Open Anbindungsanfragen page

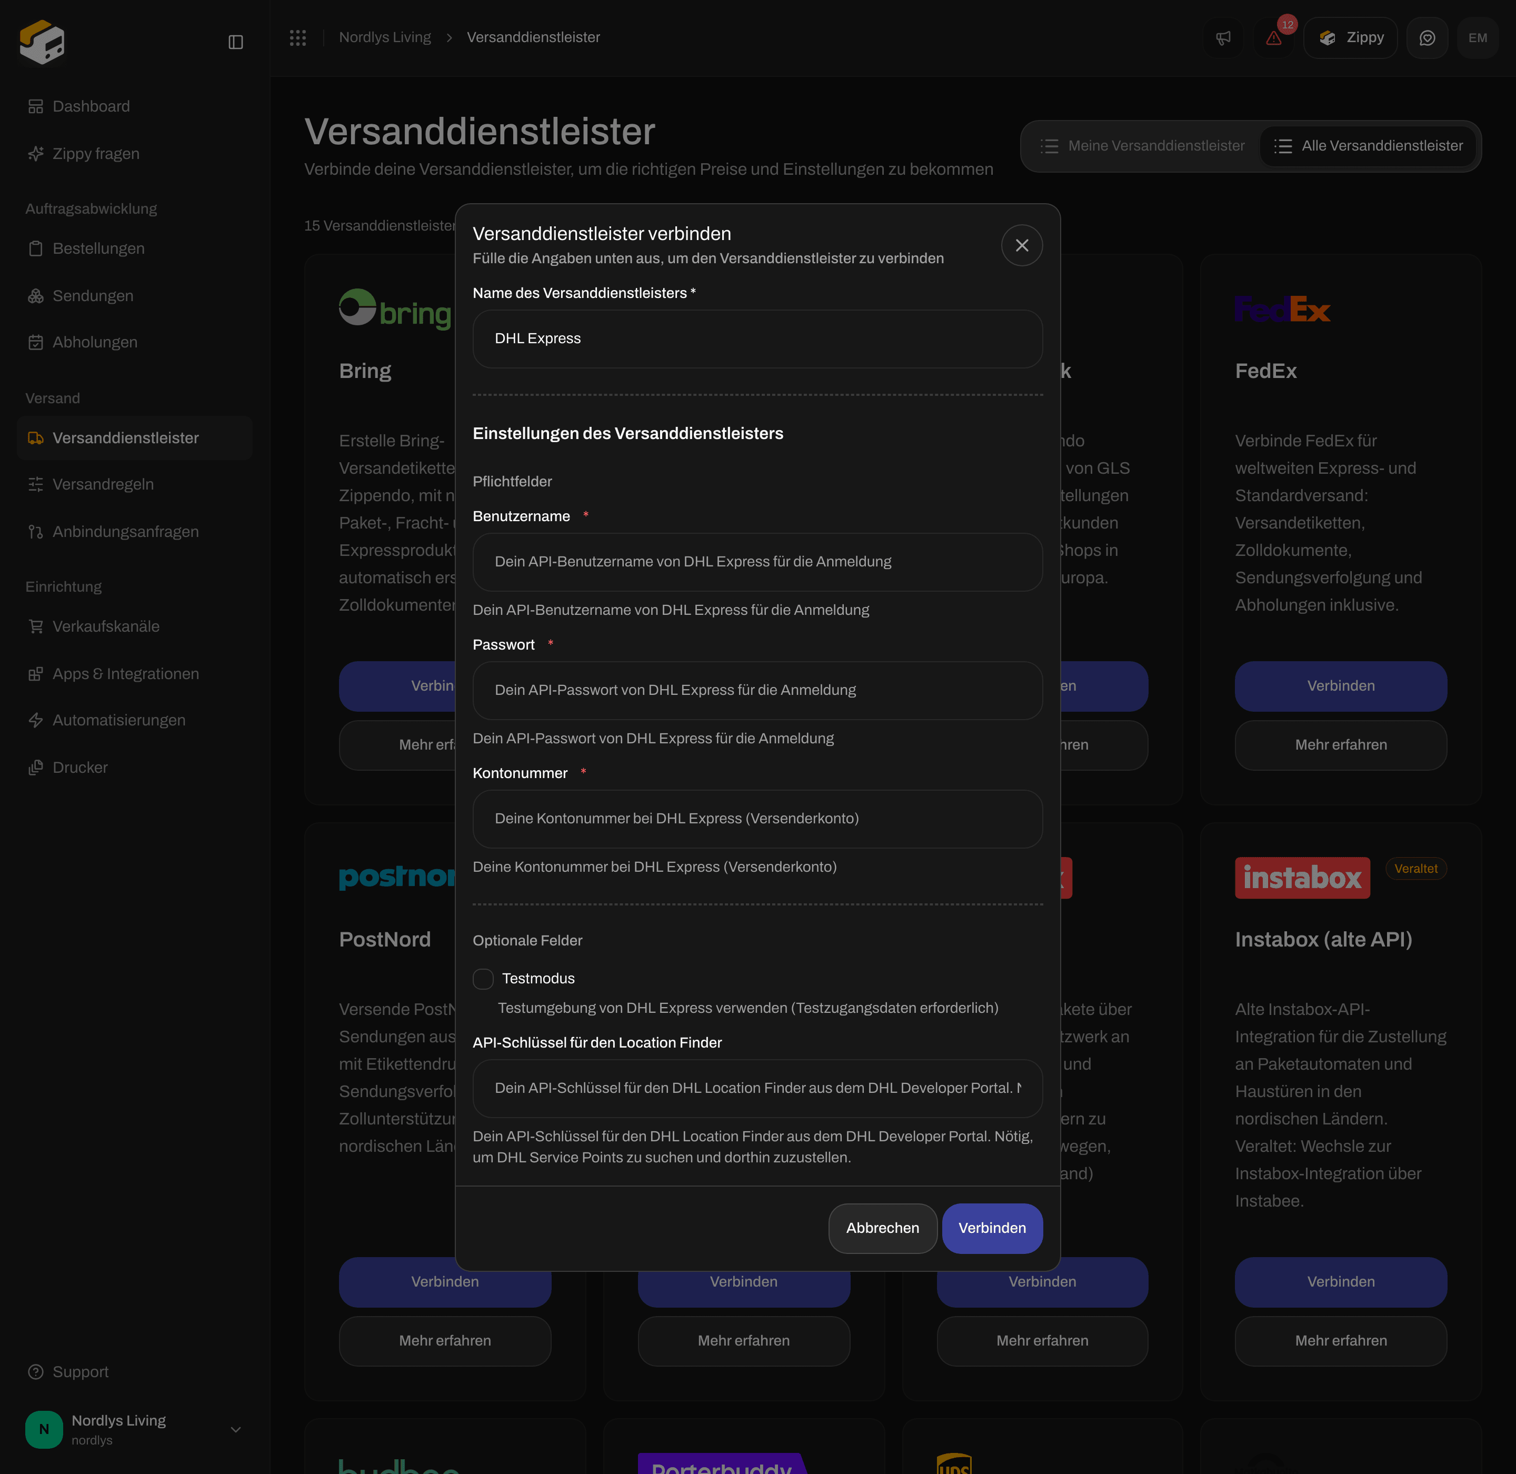point(135,532)
